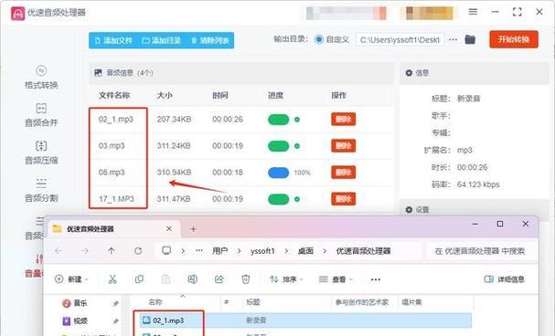This screenshot has width=555, height=336.
Task: Open the See more ellipsis in Explorer toolbar
Action: click(x=376, y=279)
